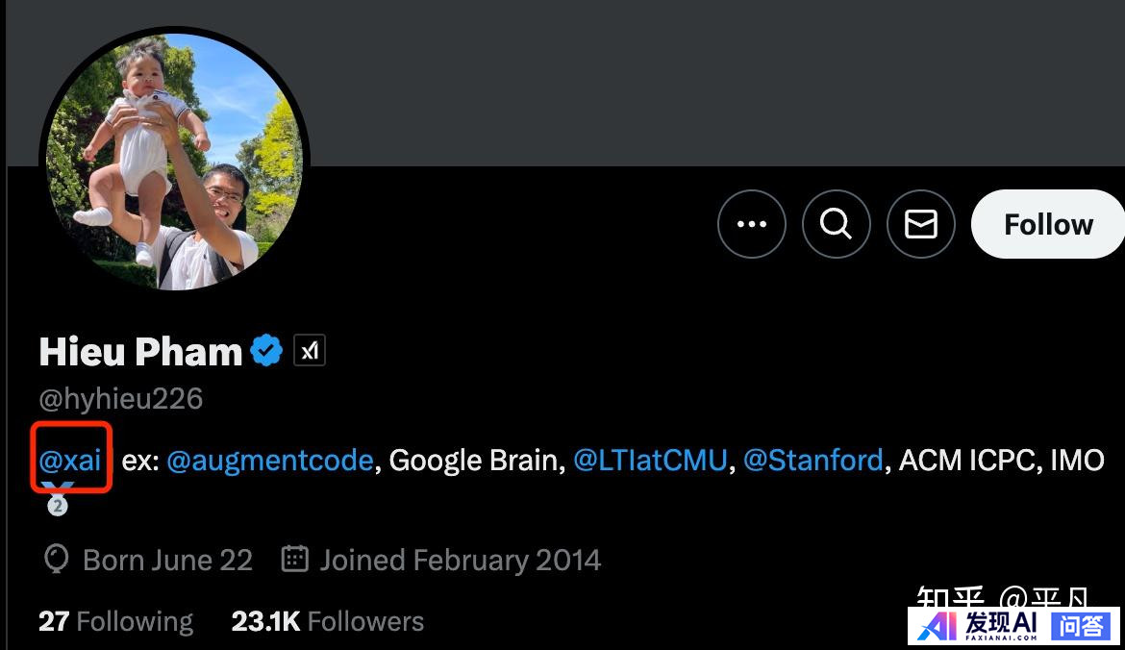Click the Hieu Pham display name
The width and height of the screenshot is (1125, 650).
(140, 352)
